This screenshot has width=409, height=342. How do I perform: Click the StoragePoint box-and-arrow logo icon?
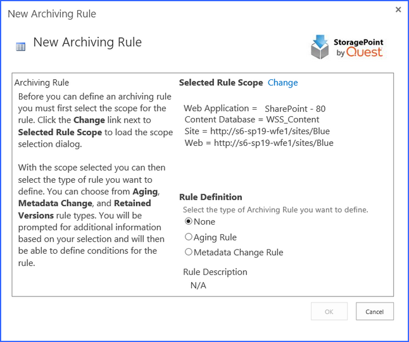(320, 46)
